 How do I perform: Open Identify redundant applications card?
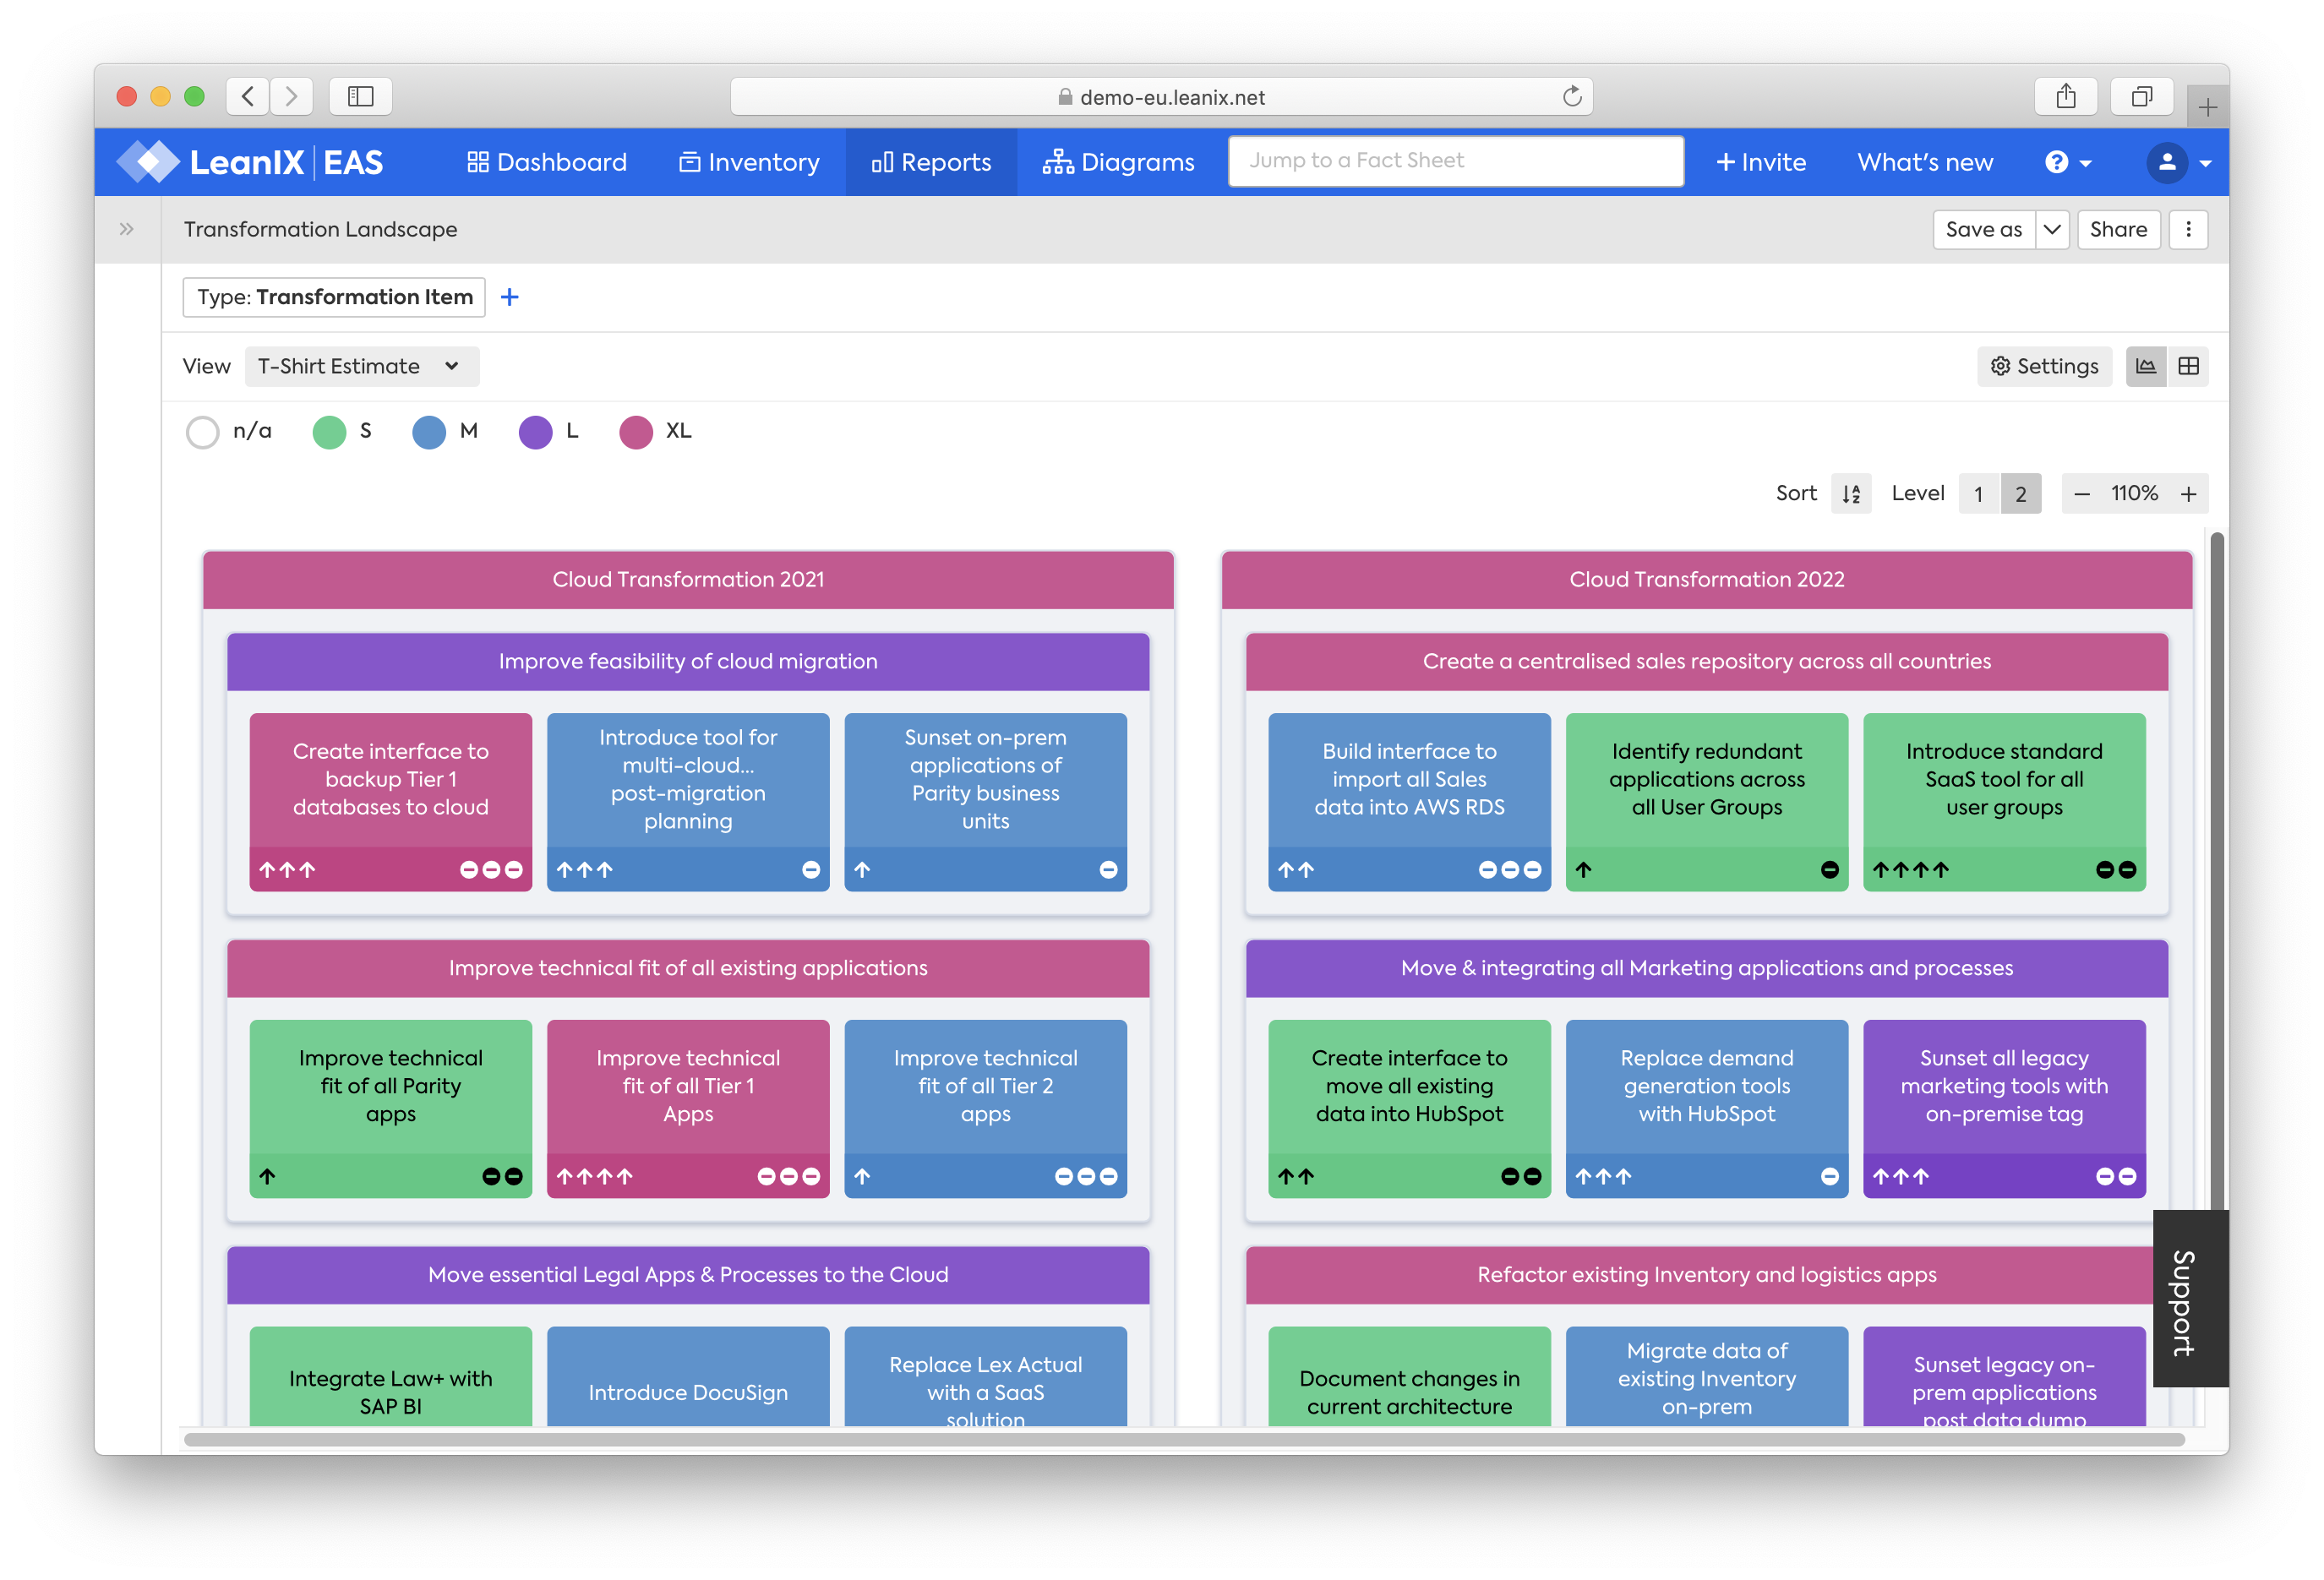click(x=1706, y=802)
